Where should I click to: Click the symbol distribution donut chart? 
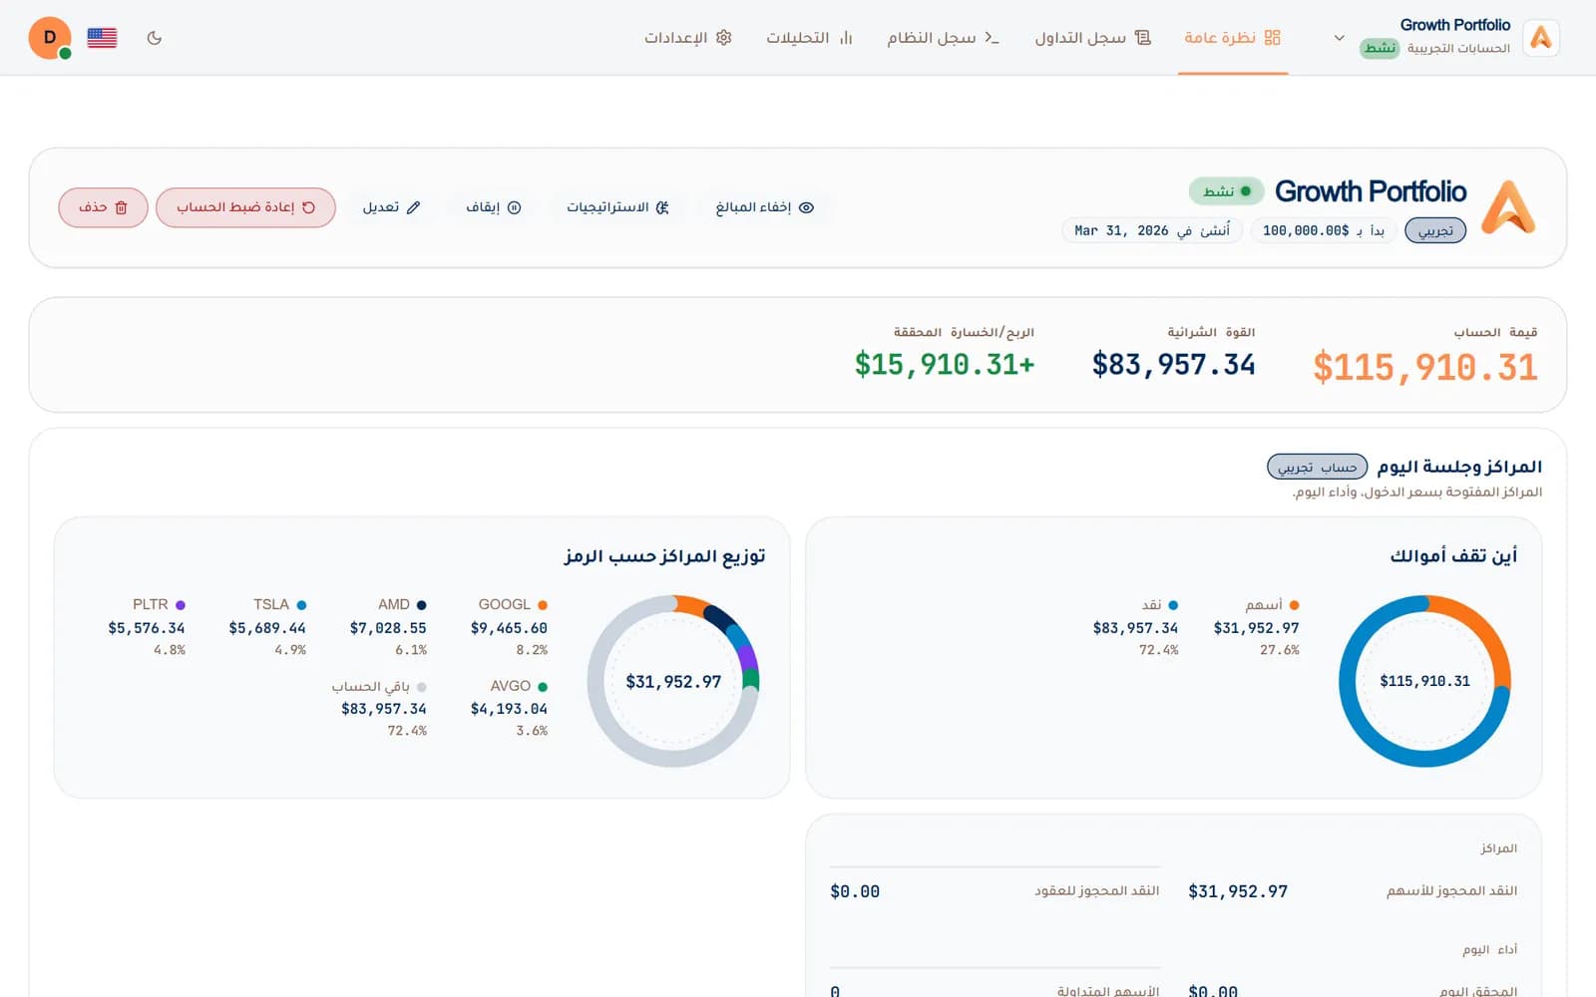pyautogui.click(x=673, y=681)
